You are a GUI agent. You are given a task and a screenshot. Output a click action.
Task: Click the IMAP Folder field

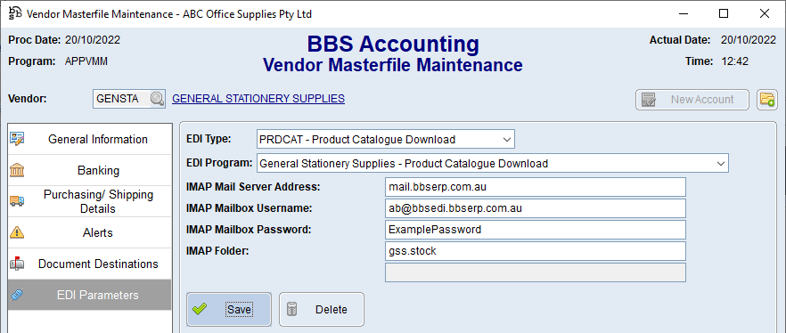tap(536, 251)
